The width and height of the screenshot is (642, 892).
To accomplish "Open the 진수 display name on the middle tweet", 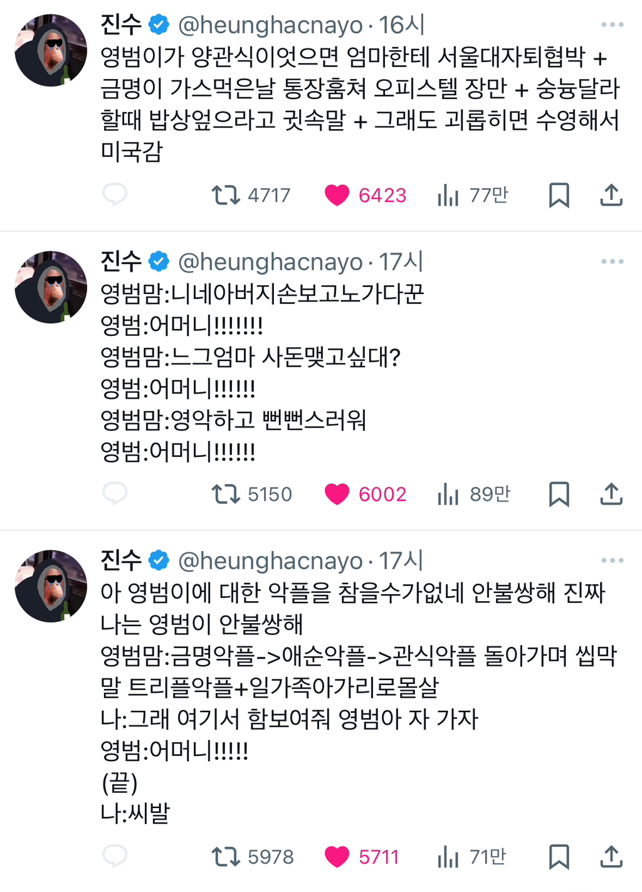I will click(122, 261).
